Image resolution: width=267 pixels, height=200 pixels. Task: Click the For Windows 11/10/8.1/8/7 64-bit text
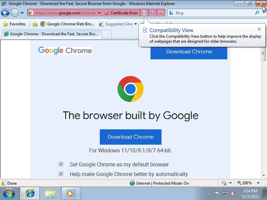130,151
